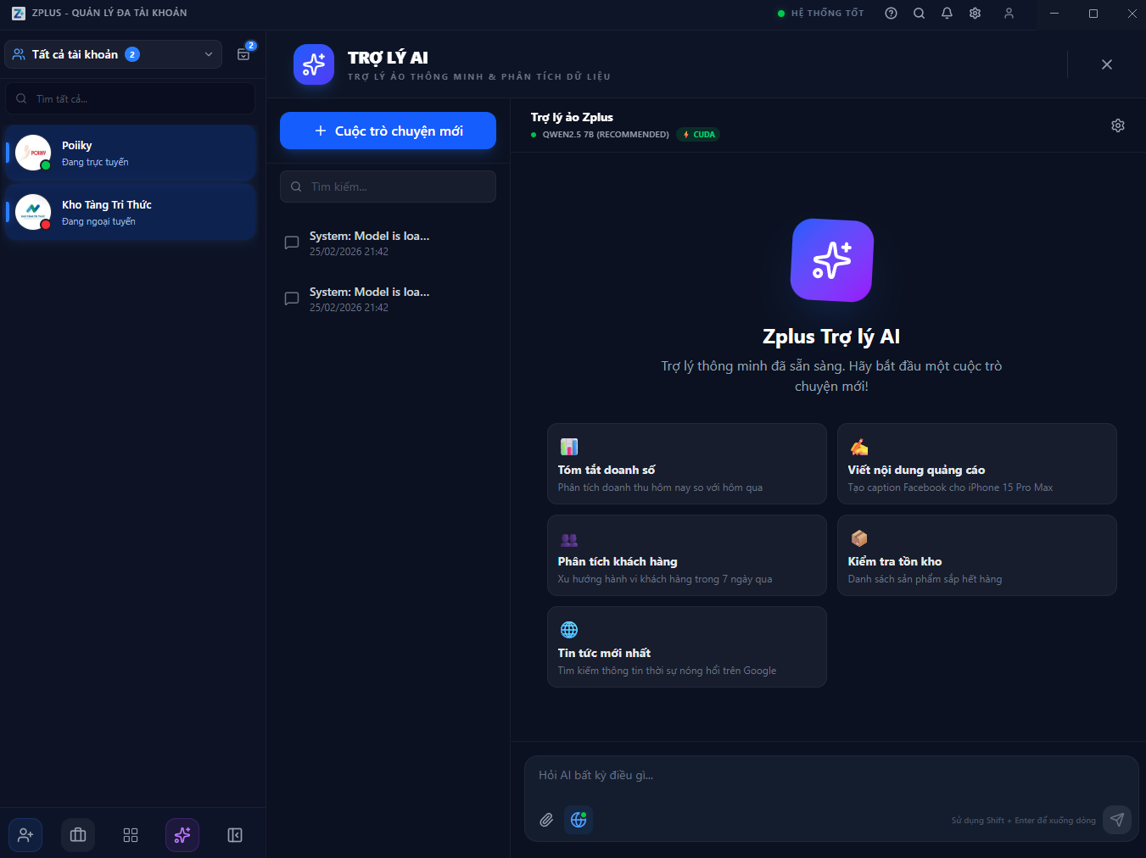Click the send message arrow icon
Viewport: 1146px width, 858px height.
click(1116, 820)
